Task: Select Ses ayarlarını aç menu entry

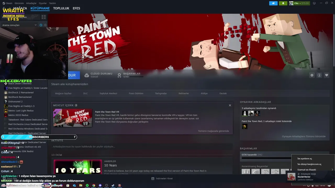Action: [305, 158]
